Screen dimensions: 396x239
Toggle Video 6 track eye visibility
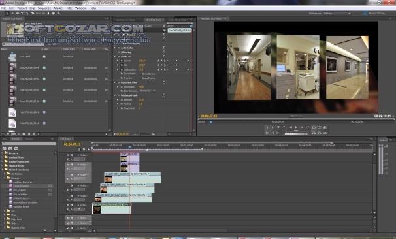[68, 155]
